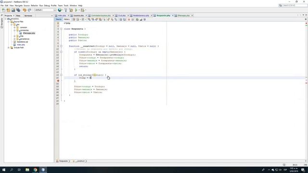This screenshot has width=308, height=173.
Task: Switch to the Services panel tab
Action: pos(28,16)
